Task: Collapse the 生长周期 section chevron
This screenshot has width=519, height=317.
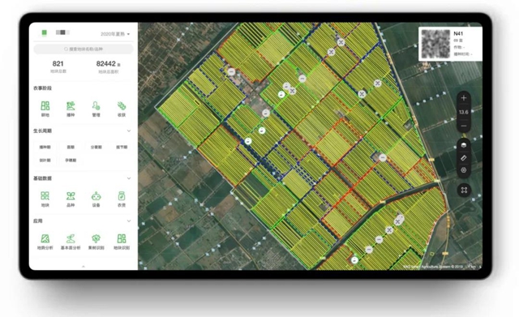Action: click(x=129, y=131)
